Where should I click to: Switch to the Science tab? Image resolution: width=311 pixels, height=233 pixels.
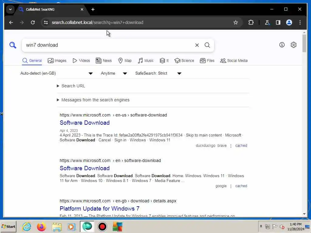click(x=184, y=61)
